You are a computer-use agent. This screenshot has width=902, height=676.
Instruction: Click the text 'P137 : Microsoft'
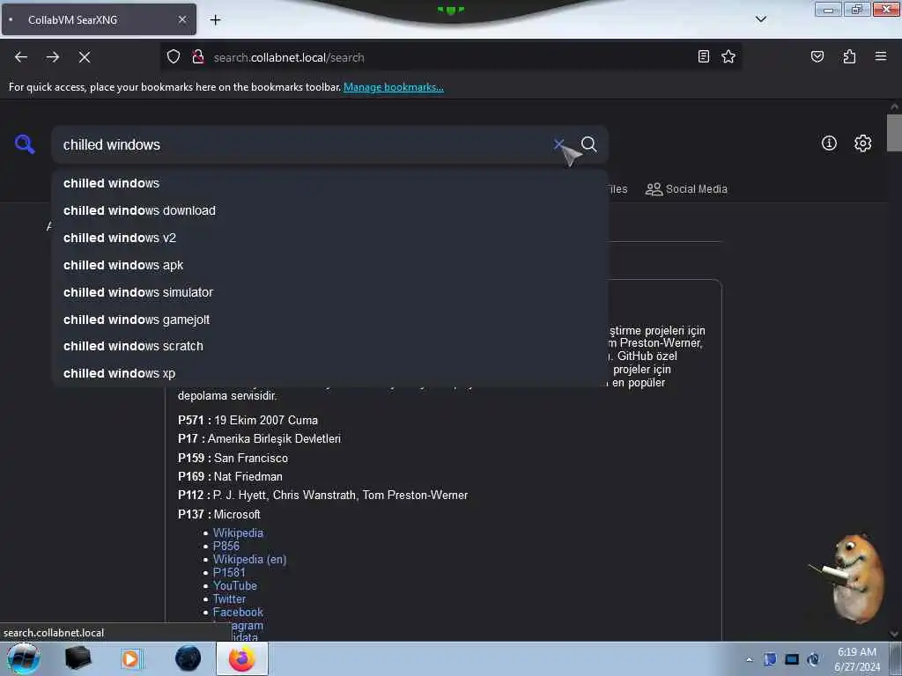(x=219, y=514)
